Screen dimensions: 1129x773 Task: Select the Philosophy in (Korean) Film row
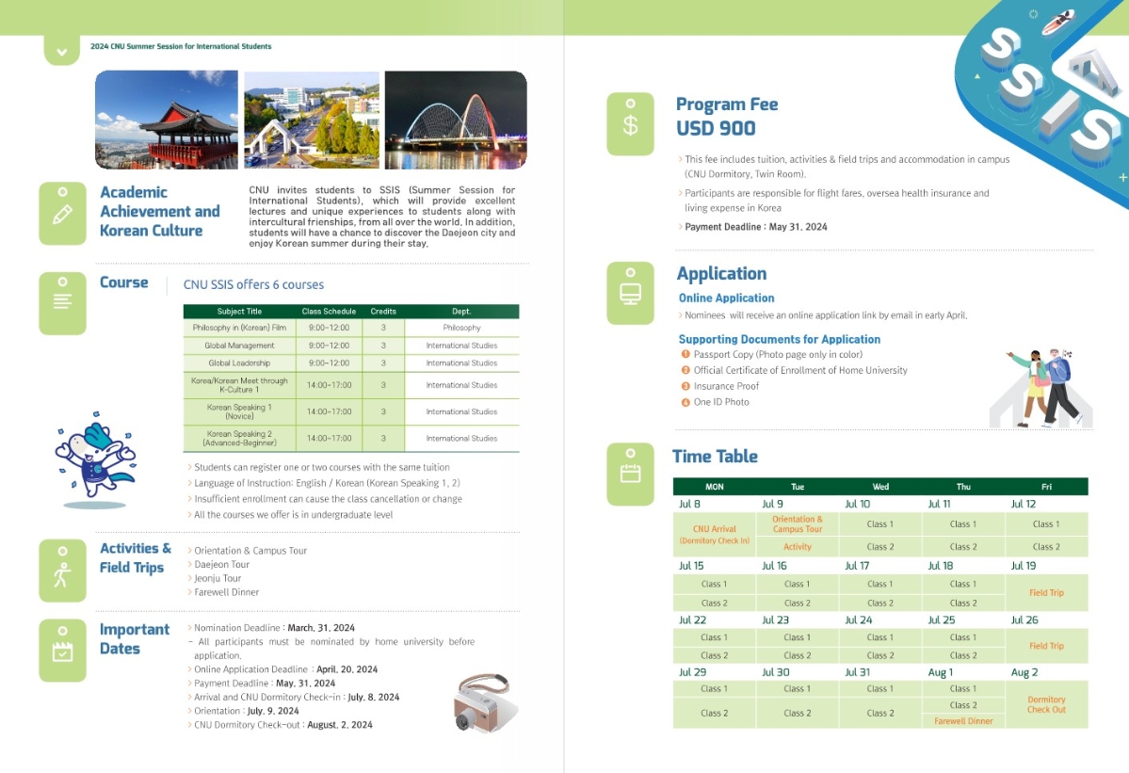tap(351, 328)
